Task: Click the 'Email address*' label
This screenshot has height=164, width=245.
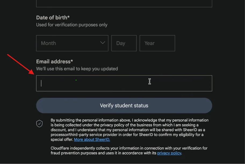Action: click(x=55, y=61)
